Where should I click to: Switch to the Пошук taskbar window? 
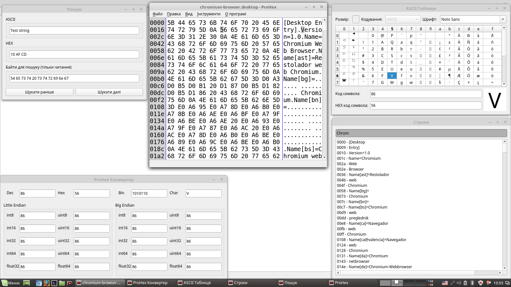pyautogui.click(x=301, y=283)
